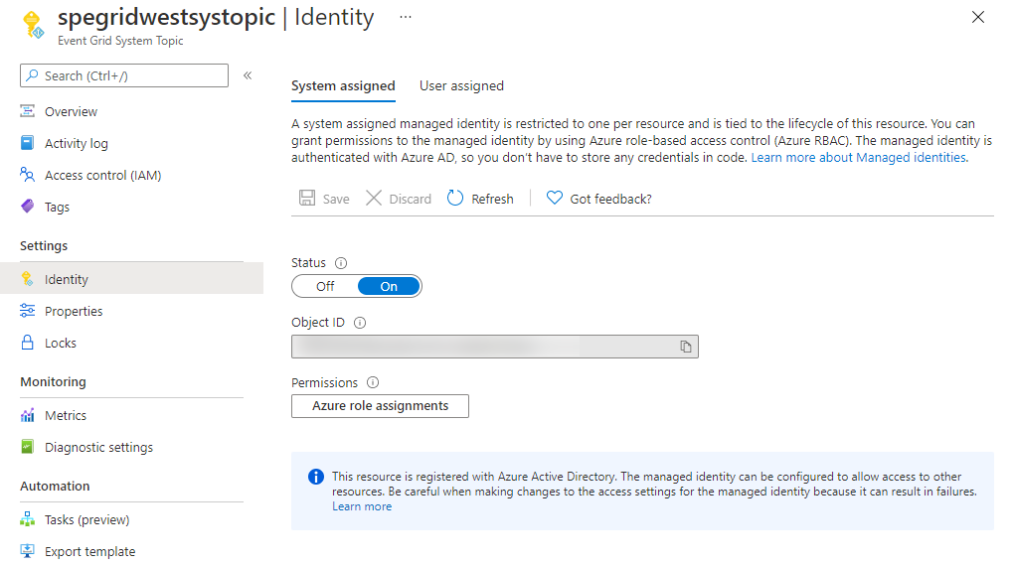Open Learn more about Managed identities link
Screen dimensions: 1014x566
tap(859, 158)
